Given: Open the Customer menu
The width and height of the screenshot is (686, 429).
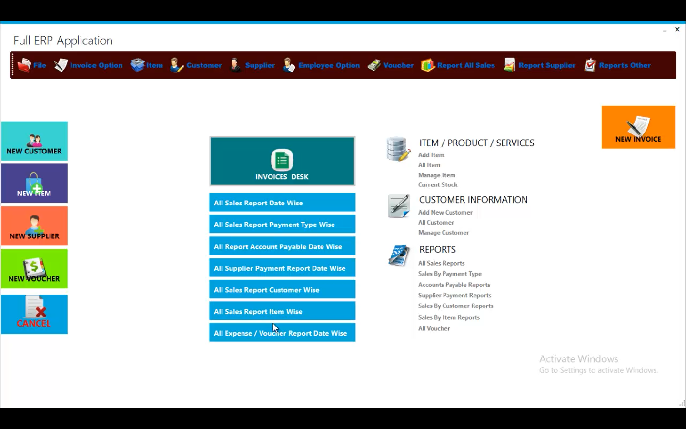Looking at the screenshot, I should [196, 65].
